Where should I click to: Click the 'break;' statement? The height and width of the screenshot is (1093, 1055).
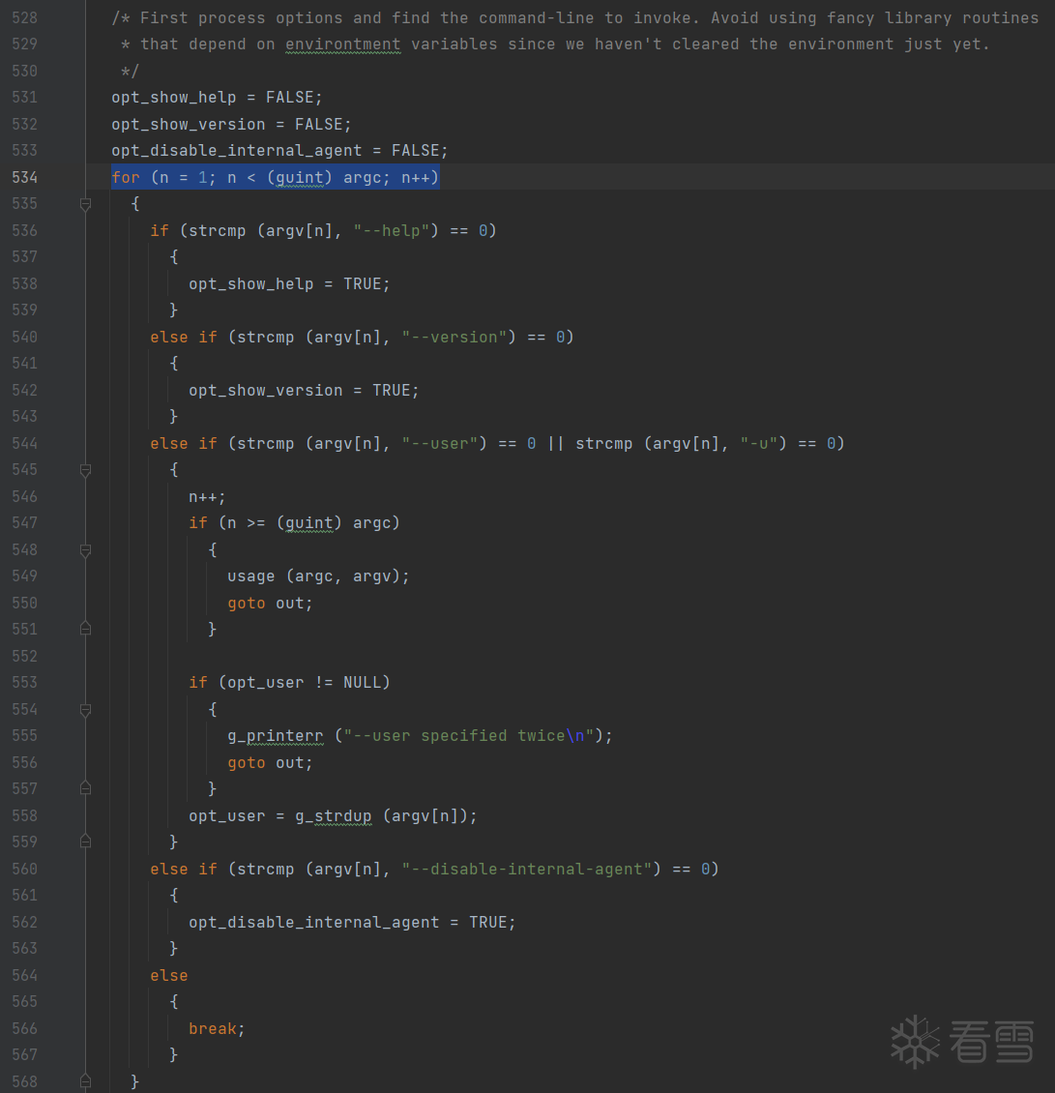tap(217, 1029)
